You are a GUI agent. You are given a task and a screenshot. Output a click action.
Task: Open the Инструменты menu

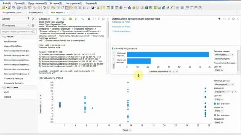click(x=74, y=3)
